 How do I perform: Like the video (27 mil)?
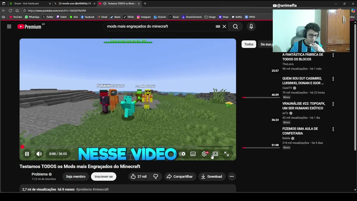point(139,176)
